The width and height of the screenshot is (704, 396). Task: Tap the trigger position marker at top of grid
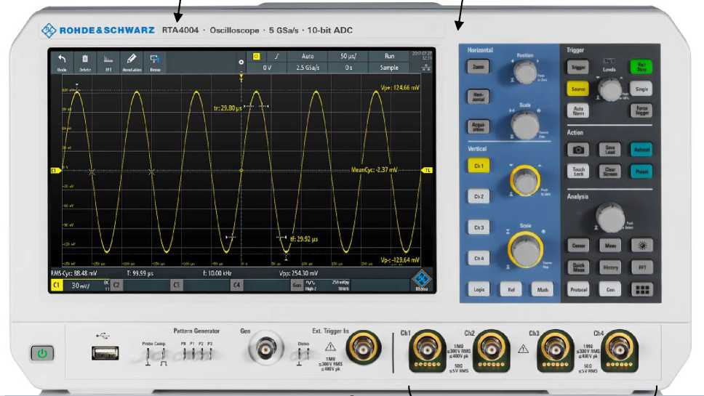[241, 78]
